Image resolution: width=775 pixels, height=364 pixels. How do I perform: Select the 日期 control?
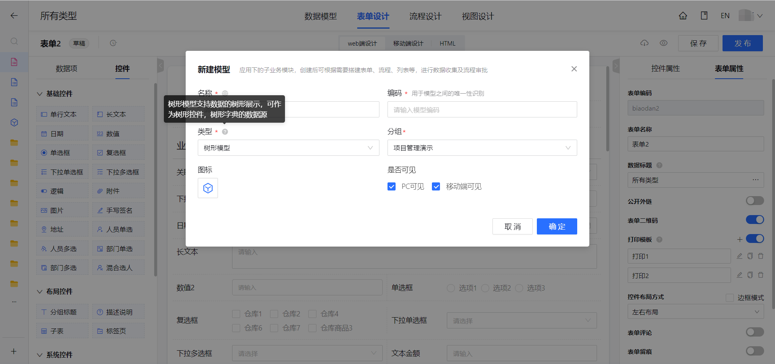62,134
